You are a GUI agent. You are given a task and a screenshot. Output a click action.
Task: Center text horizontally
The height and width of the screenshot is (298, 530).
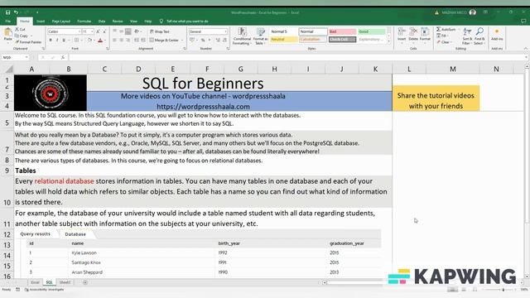coord(122,41)
